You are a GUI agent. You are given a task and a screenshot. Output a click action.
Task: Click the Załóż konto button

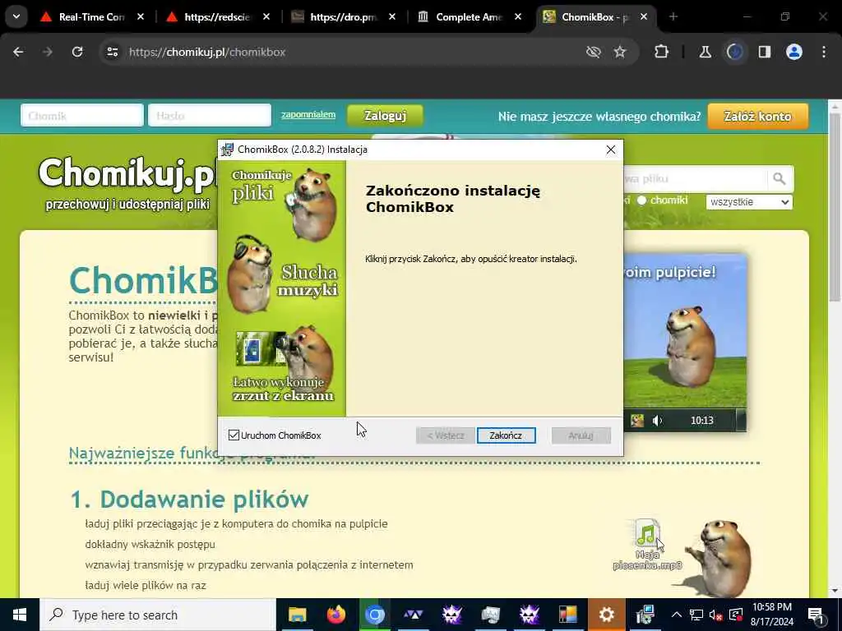point(757,116)
